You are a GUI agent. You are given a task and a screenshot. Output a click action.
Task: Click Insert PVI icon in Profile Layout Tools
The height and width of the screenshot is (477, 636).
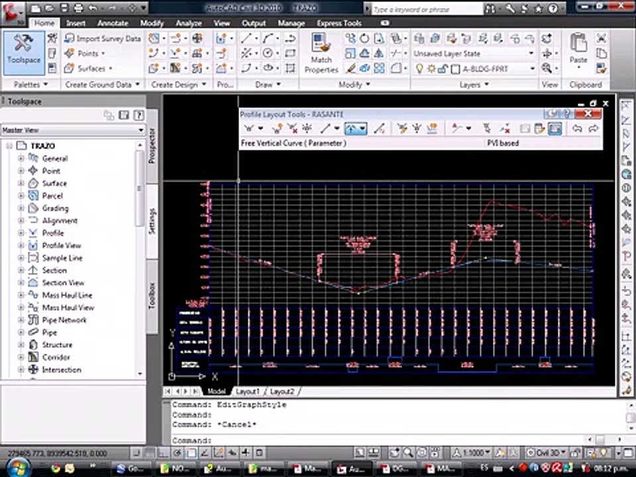[x=278, y=129]
